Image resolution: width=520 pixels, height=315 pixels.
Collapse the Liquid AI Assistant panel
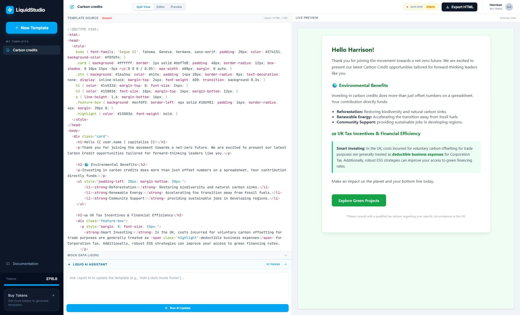[286, 264]
